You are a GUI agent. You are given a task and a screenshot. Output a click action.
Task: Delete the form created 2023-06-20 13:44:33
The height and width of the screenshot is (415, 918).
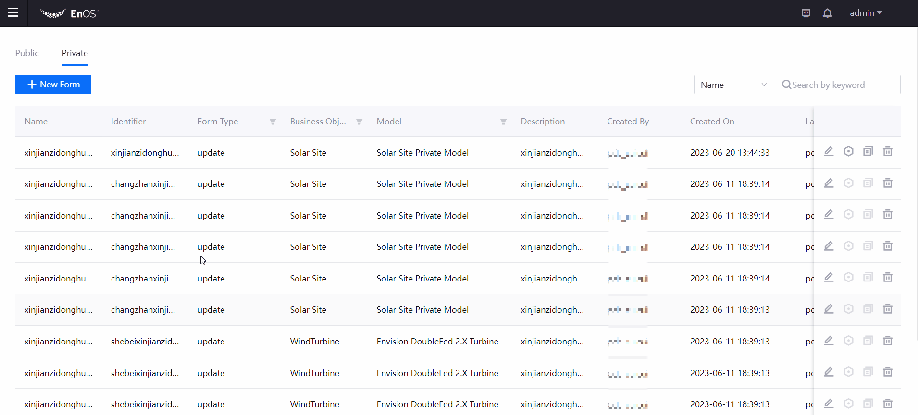tap(887, 152)
